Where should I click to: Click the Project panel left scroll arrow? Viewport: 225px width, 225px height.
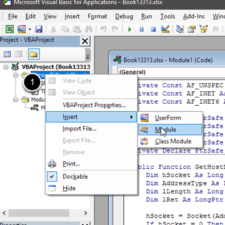(4, 213)
